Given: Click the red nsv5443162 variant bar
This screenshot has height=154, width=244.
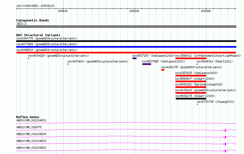Looking at the screenshot, I should (x=191, y=87).
